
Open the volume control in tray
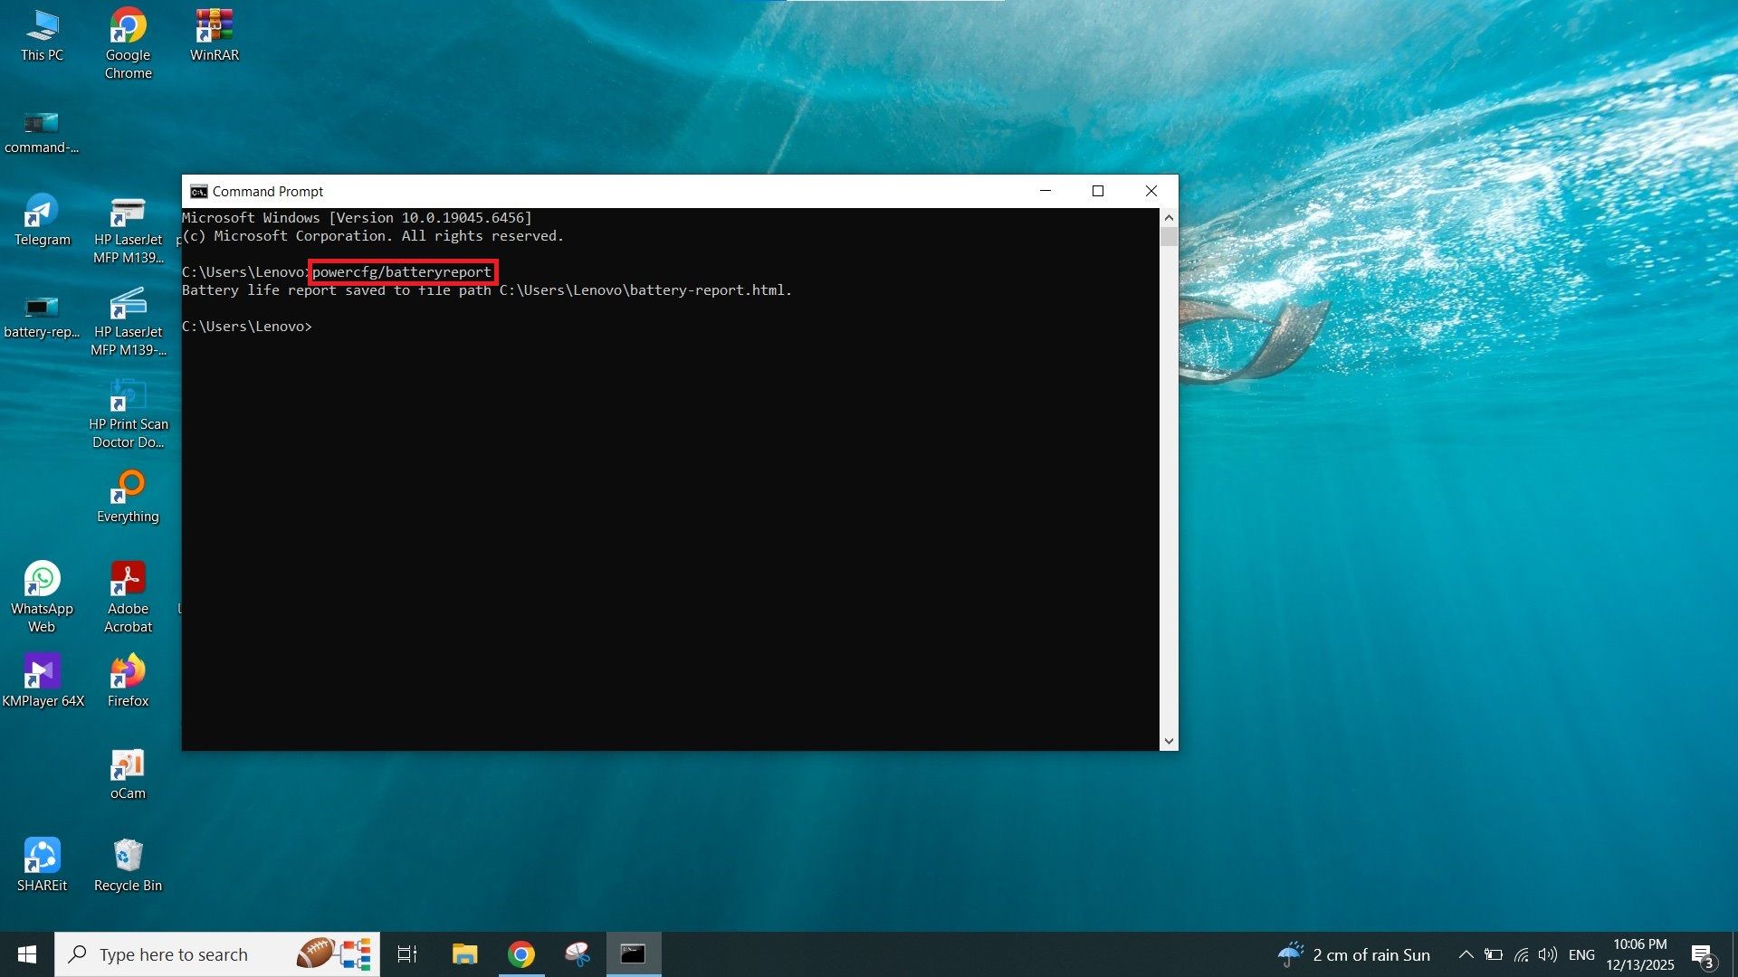tap(1548, 954)
